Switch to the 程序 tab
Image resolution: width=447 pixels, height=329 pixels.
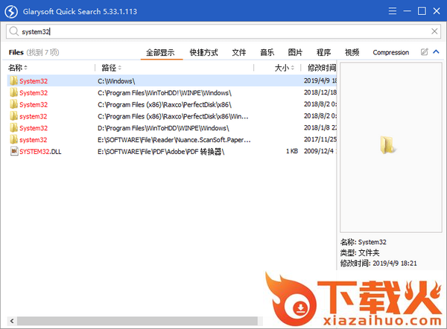323,52
